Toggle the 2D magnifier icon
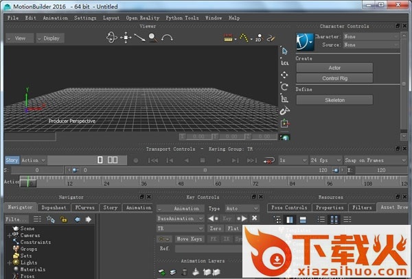 point(259,38)
